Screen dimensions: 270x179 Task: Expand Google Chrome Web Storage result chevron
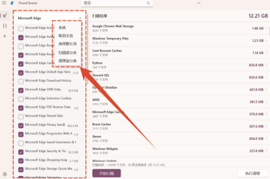tap(266, 28)
